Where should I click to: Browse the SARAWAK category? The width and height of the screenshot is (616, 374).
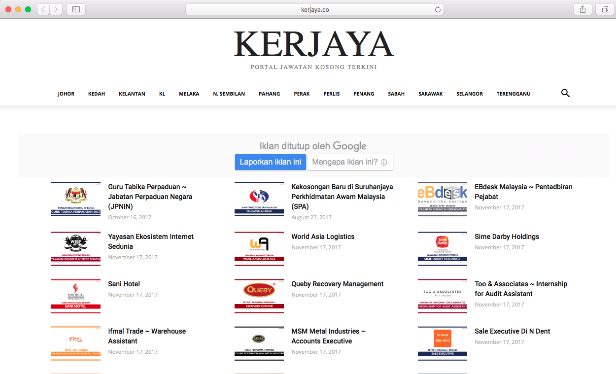tap(430, 94)
